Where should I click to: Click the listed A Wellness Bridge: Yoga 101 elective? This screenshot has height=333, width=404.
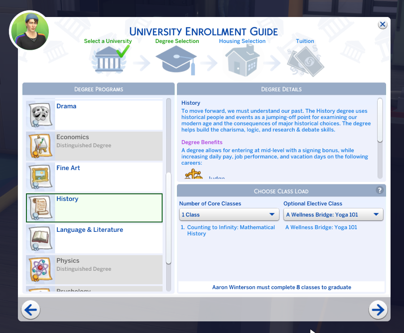pos(321,227)
